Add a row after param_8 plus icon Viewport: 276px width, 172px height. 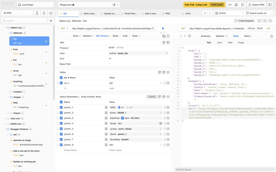point(168,145)
